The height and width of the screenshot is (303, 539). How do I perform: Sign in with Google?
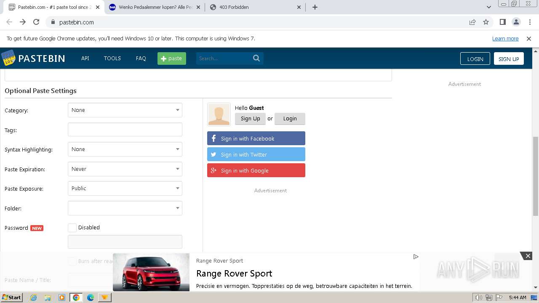(256, 170)
